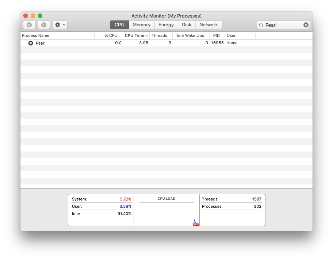
Task: Open process info via the inspect icon
Action: 44,25
